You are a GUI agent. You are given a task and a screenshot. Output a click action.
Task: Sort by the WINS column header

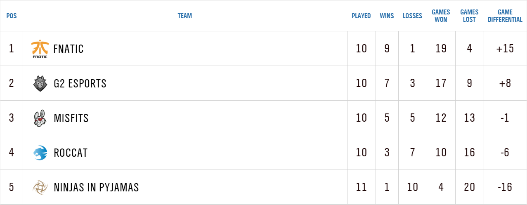coord(387,16)
